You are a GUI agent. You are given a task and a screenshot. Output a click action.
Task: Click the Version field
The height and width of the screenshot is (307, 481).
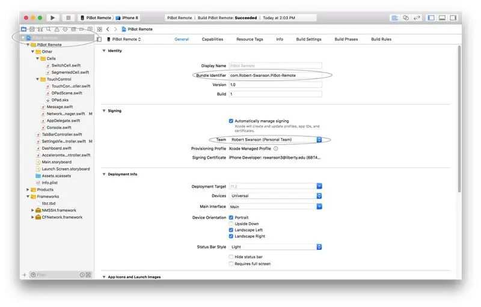[275, 85]
